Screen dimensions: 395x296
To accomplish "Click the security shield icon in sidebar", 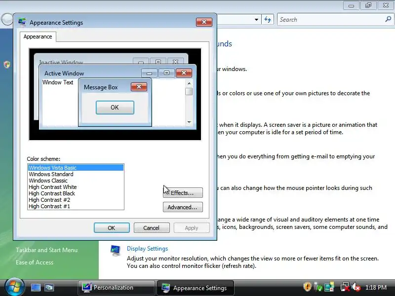I will click(x=7, y=65).
